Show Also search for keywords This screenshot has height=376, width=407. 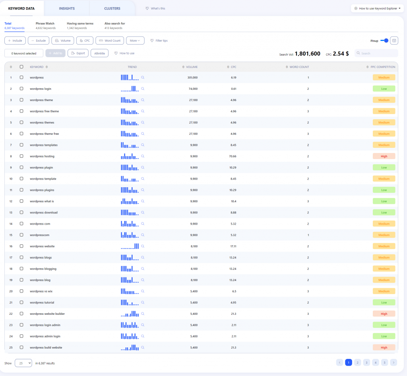coord(115,25)
